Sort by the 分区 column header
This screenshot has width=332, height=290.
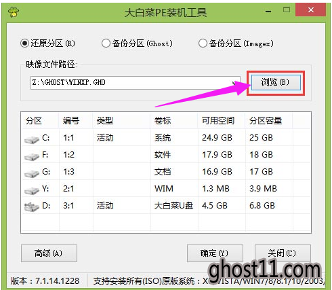40,121
